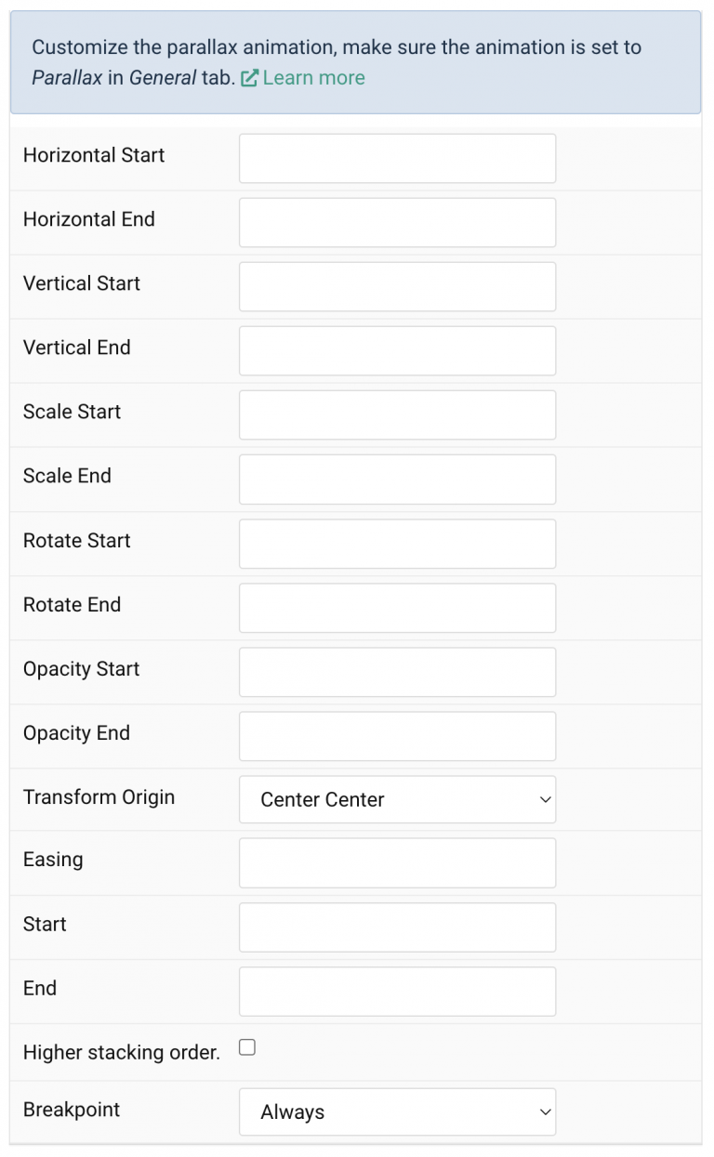
Task: Expand the Transform Origin selector chevron
Action: click(x=544, y=799)
